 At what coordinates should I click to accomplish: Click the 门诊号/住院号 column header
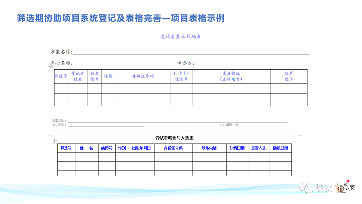(181, 76)
